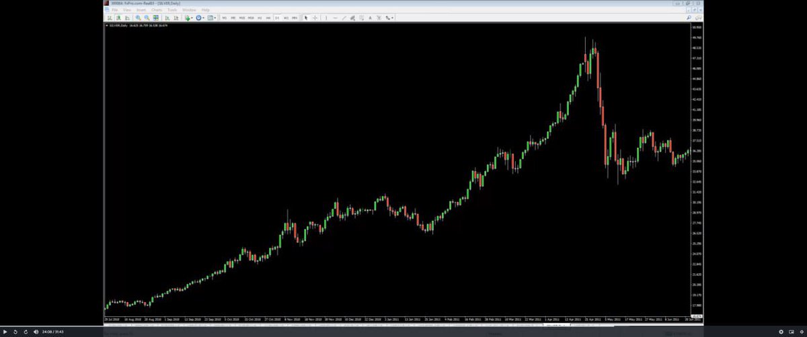Select the Fibonacci retracement tool
807x337 pixels.
coord(361,18)
